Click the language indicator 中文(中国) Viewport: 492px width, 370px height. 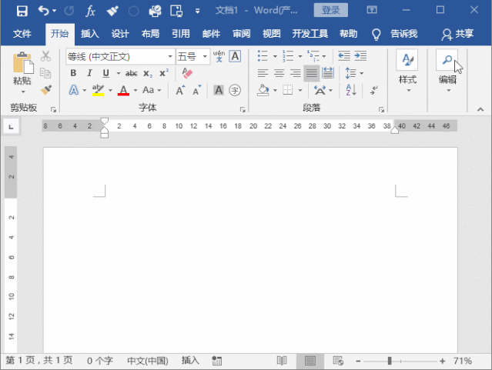(148, 361)
